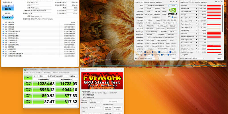
Task: Run the RND4K Q32T1 test
Action: (x=28, y=95)
